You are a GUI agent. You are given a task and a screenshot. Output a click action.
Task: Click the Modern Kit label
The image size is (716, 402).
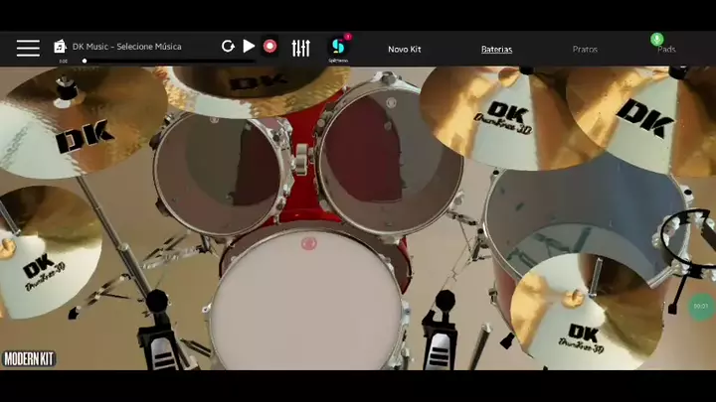[29, 358]
